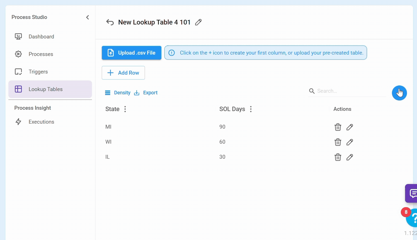
Task: Open help widget with 8 notifications
Action: [412, 218]
